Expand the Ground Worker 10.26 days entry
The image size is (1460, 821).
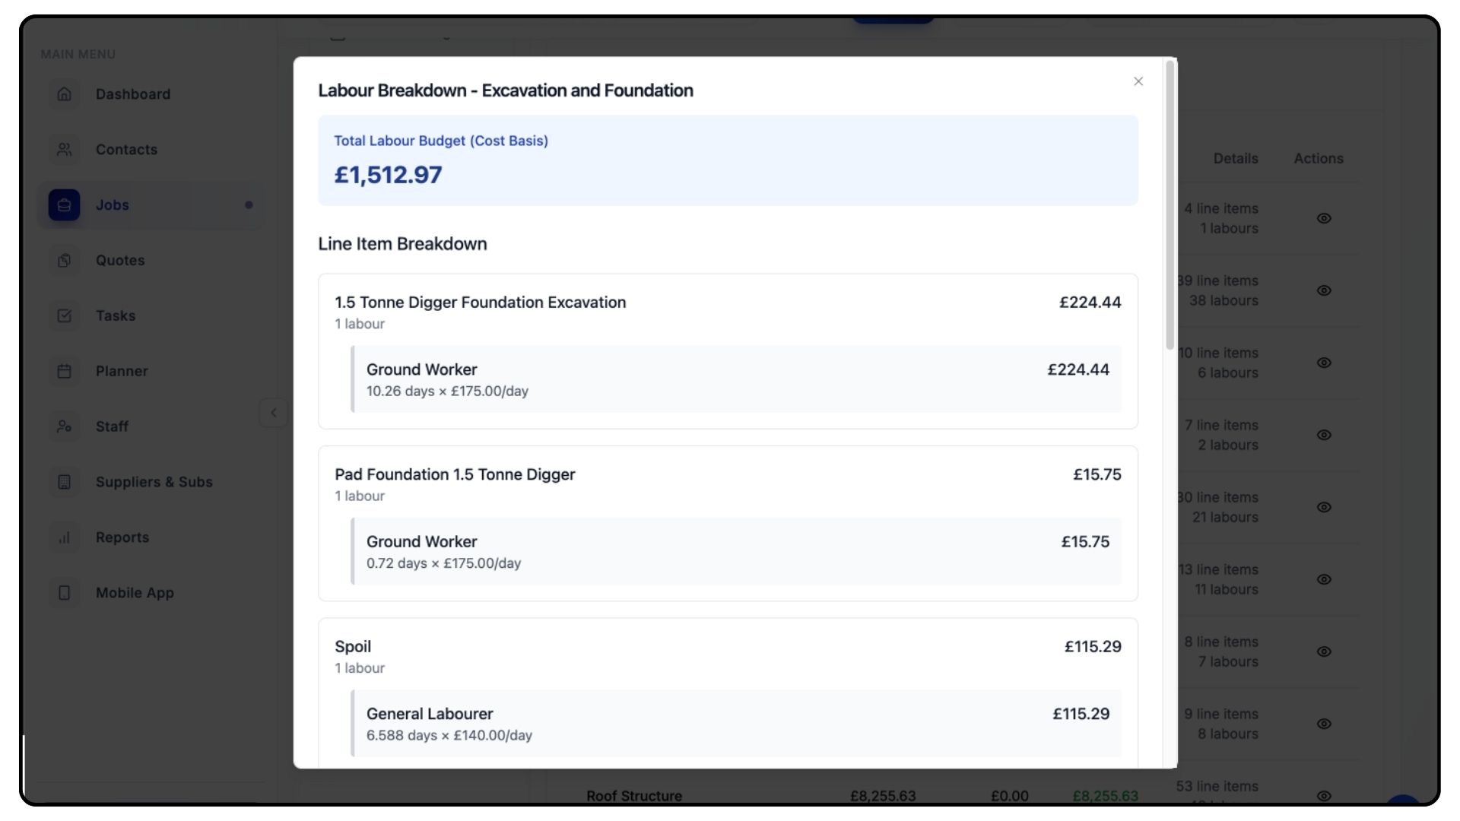735,379
